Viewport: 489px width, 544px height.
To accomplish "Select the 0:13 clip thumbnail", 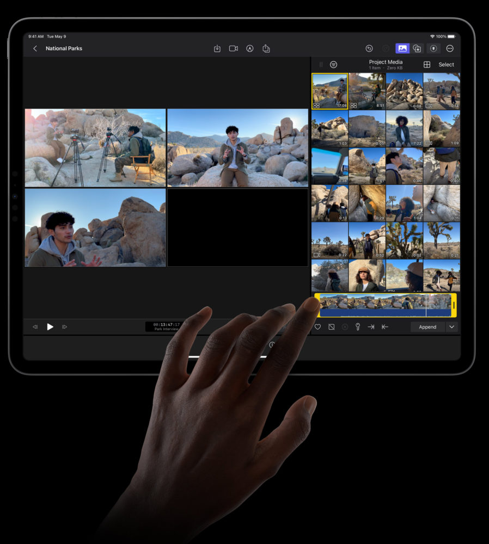I will [329, 203].
